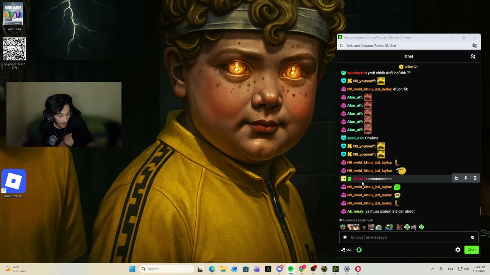The image size is (490, 275).
Task: Click the channel points icon
Action: [346, 250]
